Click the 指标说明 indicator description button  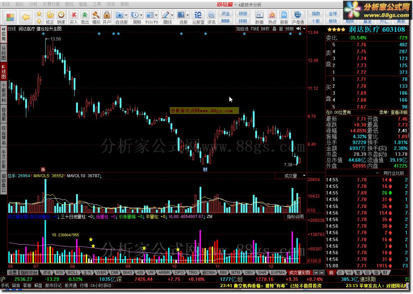(x=295, y=216)
